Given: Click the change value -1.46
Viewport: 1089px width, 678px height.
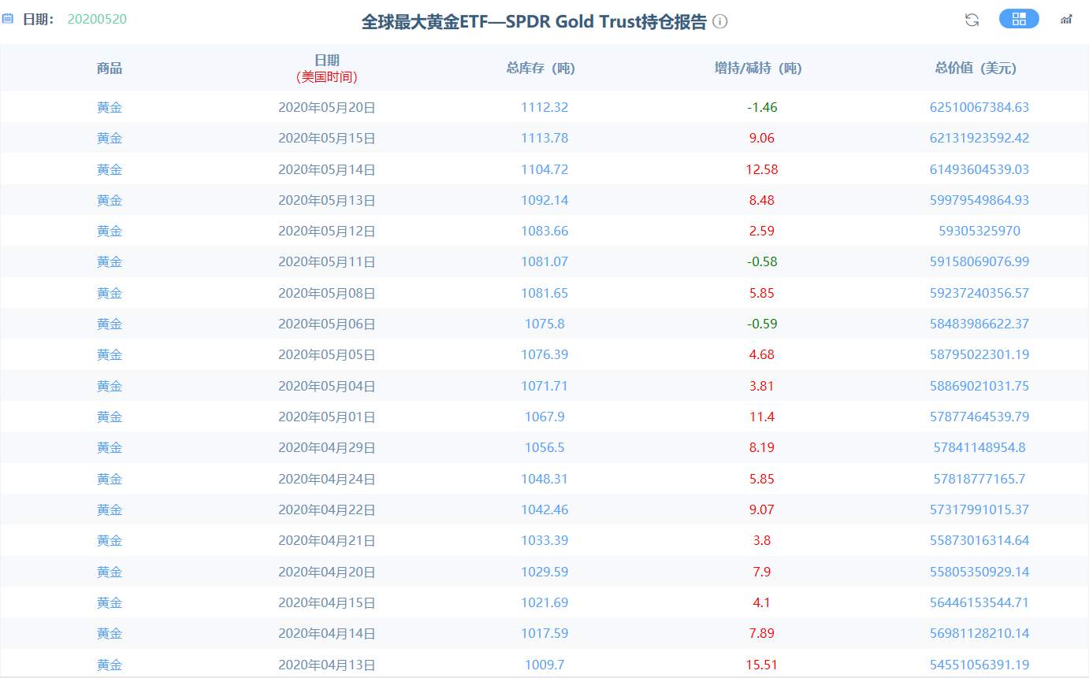Looking at the screenshot, I should coord(762,107).
